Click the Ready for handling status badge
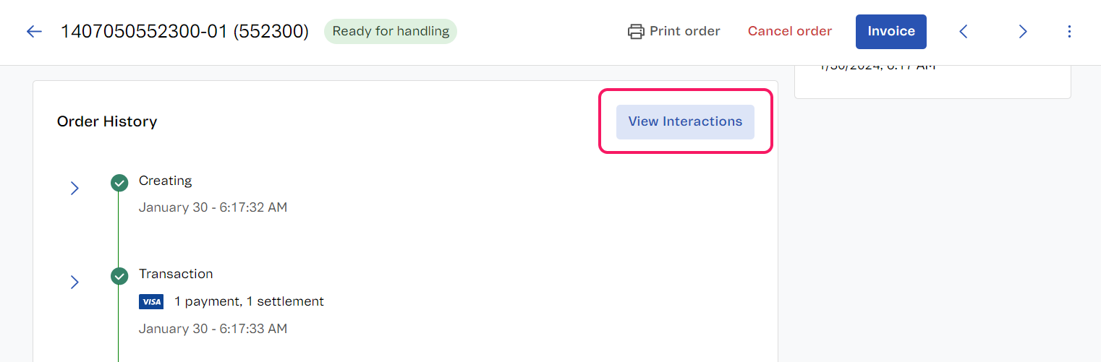1101x362 pixels. pyautogui.click(x=391, y=32)
